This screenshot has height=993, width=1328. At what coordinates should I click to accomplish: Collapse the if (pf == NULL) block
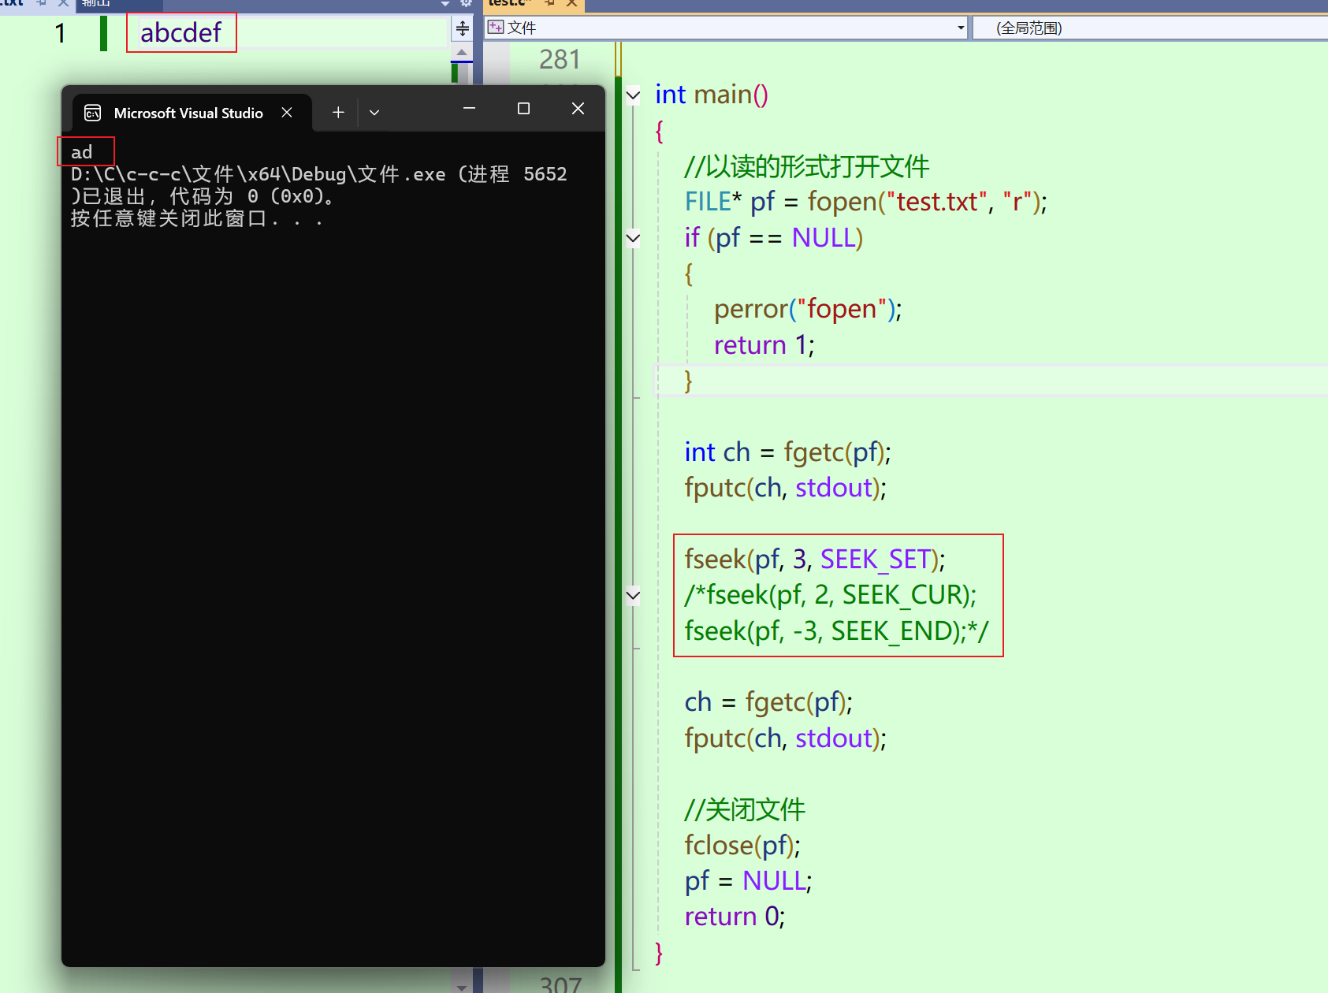(633, 238)
